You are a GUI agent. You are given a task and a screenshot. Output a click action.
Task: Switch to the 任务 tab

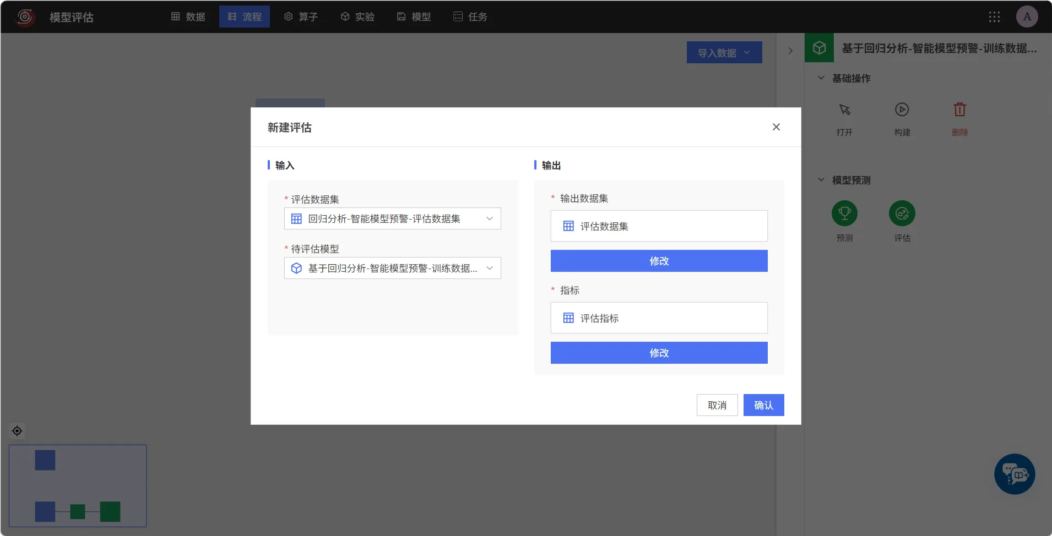coord(470,17)
